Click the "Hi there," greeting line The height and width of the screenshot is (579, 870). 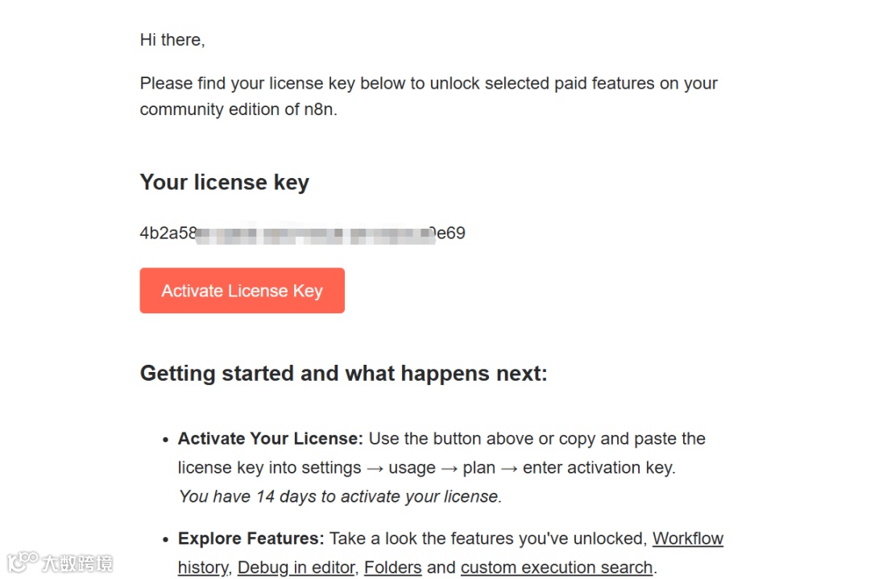pos(172,39)
